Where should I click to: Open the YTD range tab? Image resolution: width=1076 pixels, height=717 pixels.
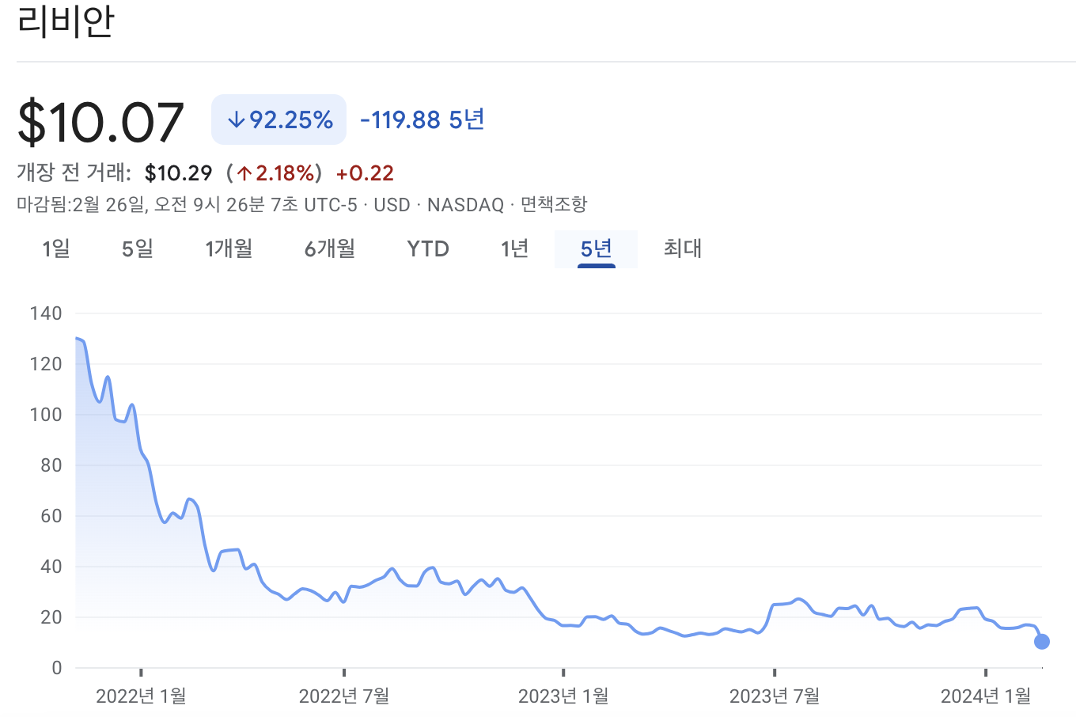click(x=428, y=248)
